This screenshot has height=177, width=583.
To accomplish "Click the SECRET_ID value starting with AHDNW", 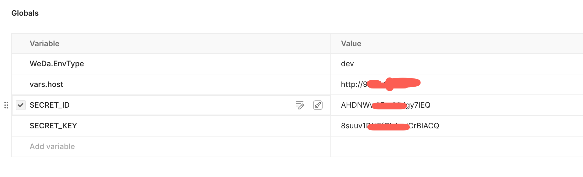I will click(385, 105).
